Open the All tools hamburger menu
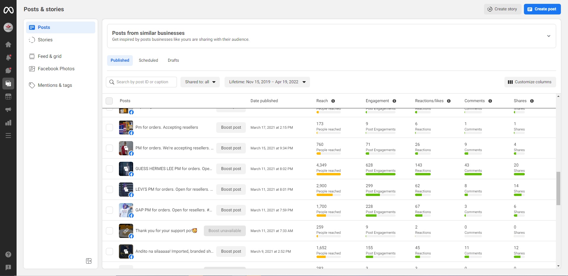 (8, 135)
